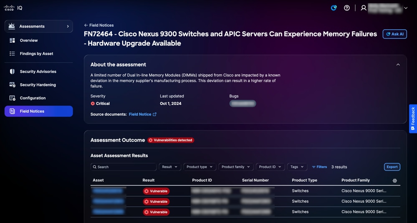Click the "3 results" count text
The width and height of the screenshot is (417, 223).
[x=339, y=167]
